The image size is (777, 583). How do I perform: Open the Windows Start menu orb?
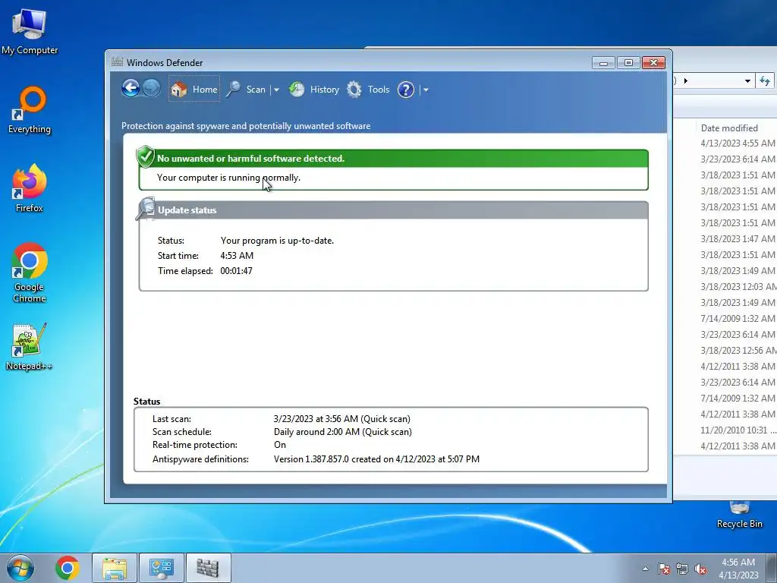[x=20, y=568]
